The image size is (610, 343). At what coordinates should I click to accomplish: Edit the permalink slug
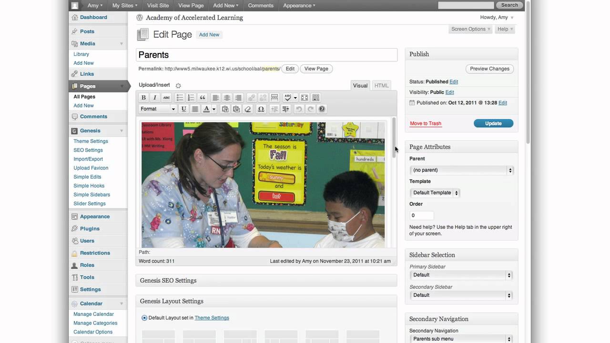(x=290, y=69)
